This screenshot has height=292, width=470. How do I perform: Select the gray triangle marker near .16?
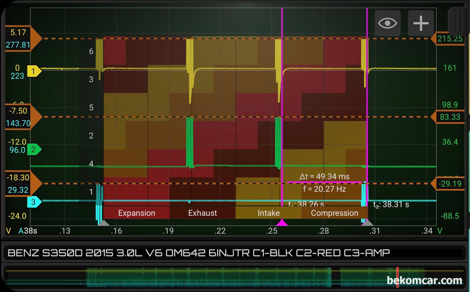coord(104,222)
